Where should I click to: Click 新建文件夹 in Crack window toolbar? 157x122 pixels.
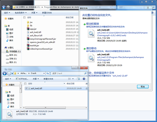tap(48, 79)
